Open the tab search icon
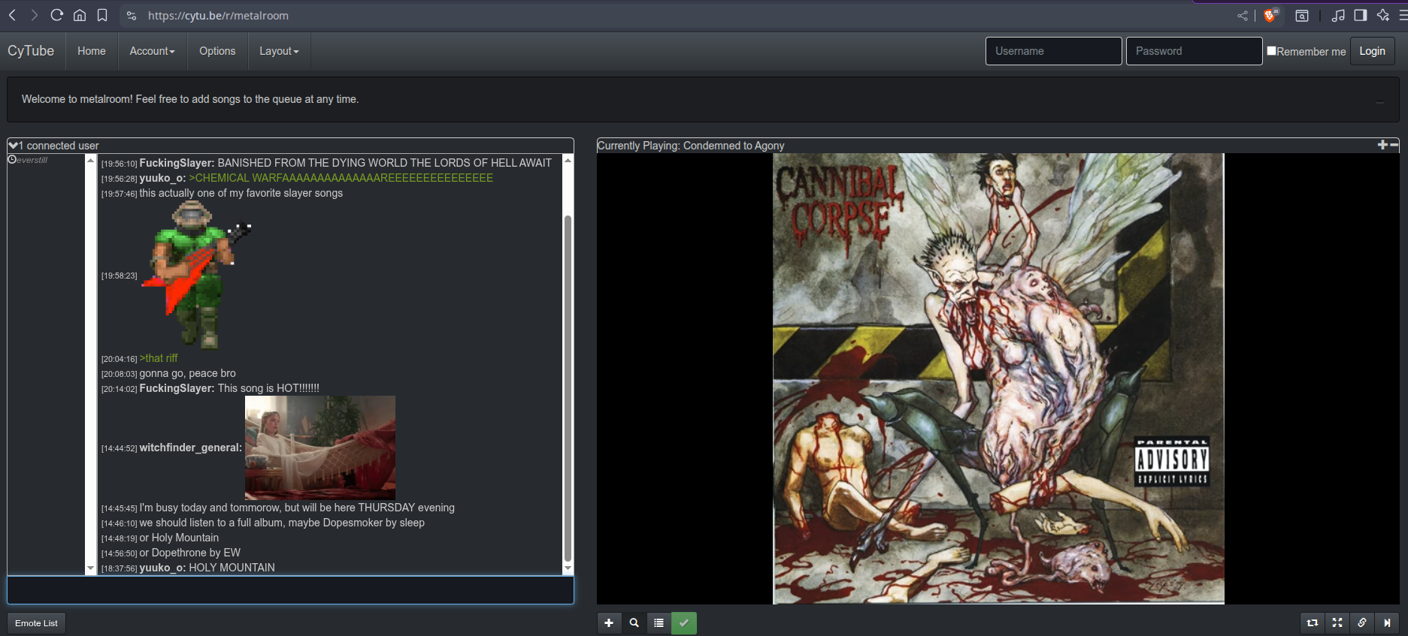The height and width of the screenshot is (636, 1408). tap(1302, 16)
